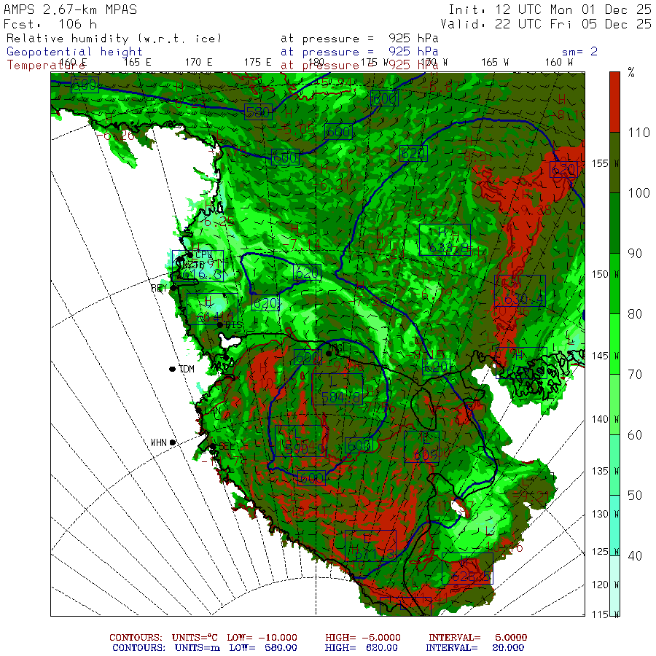Click 'Relative humidity (w.r.t. ice)' label
The width and height of the screenshot is (656, 656).
114,39
